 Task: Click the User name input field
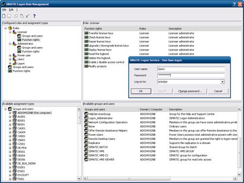(191, 69)
